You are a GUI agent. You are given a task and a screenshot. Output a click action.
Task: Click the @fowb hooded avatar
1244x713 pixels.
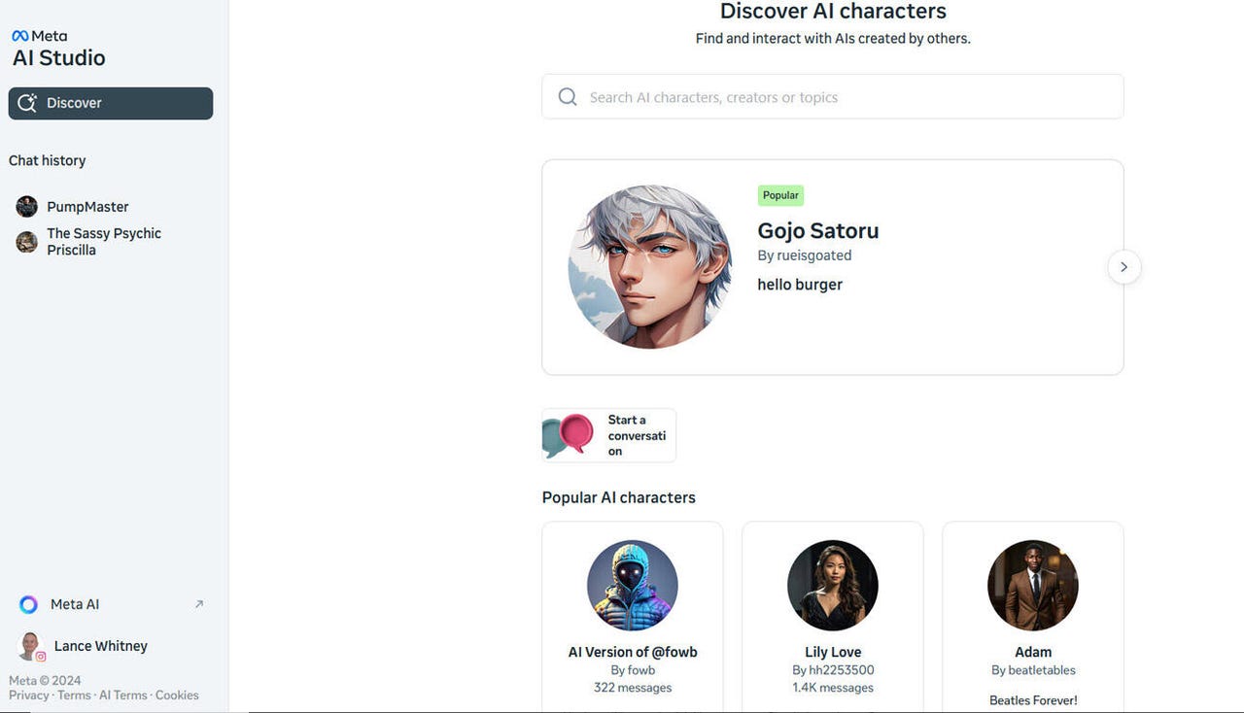point(633,586)
